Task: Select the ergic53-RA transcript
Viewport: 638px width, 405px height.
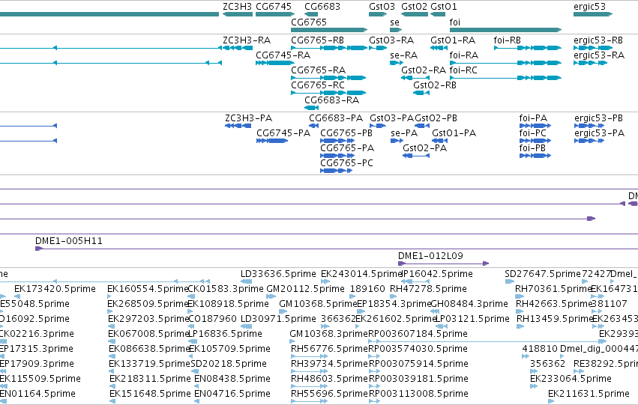Action: pyautogui.click(x=591, y=63)
